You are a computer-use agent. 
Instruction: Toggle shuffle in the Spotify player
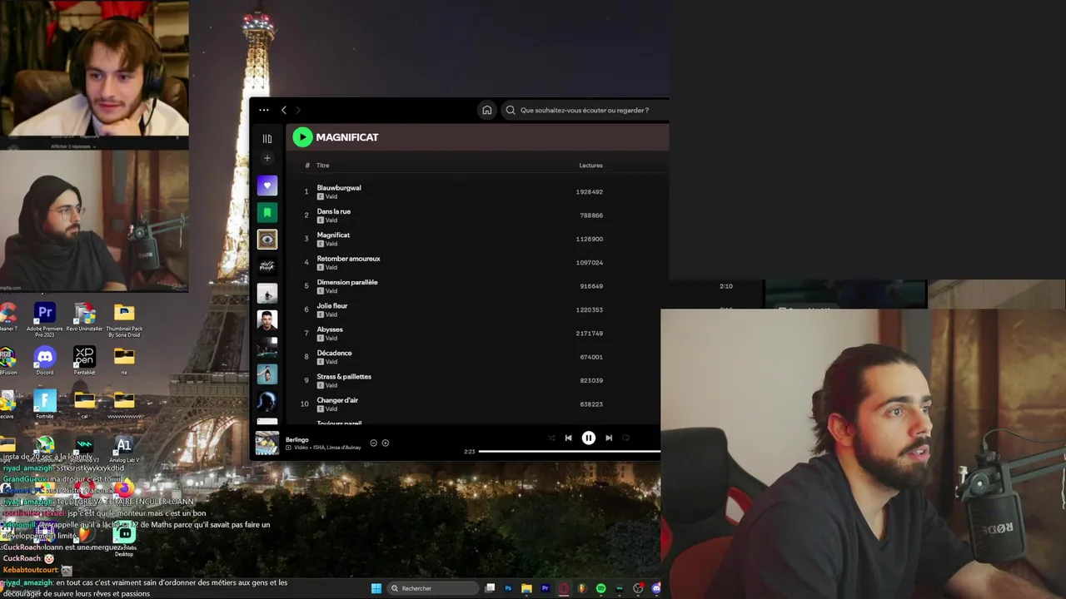(x=551, y=438)
